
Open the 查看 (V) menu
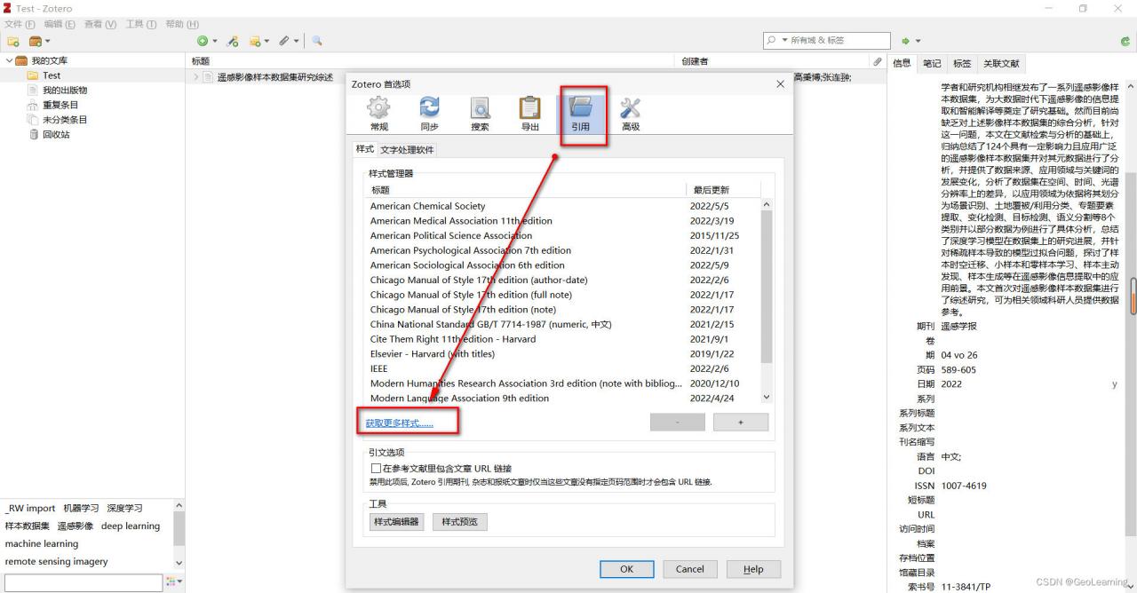click(99, 24)
